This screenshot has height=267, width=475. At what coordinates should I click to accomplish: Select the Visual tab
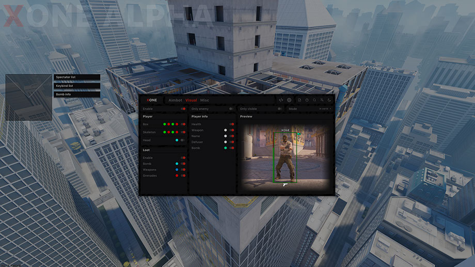(191, 100)
